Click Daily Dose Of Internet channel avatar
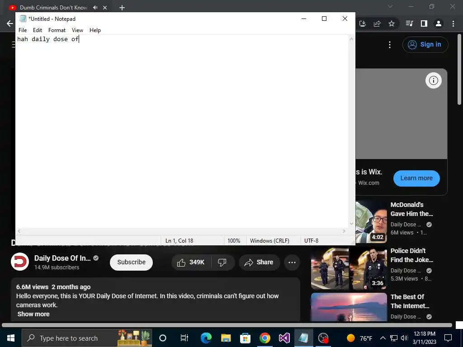Viewport: 463px width, 347px height. click(x=20, y=262)
